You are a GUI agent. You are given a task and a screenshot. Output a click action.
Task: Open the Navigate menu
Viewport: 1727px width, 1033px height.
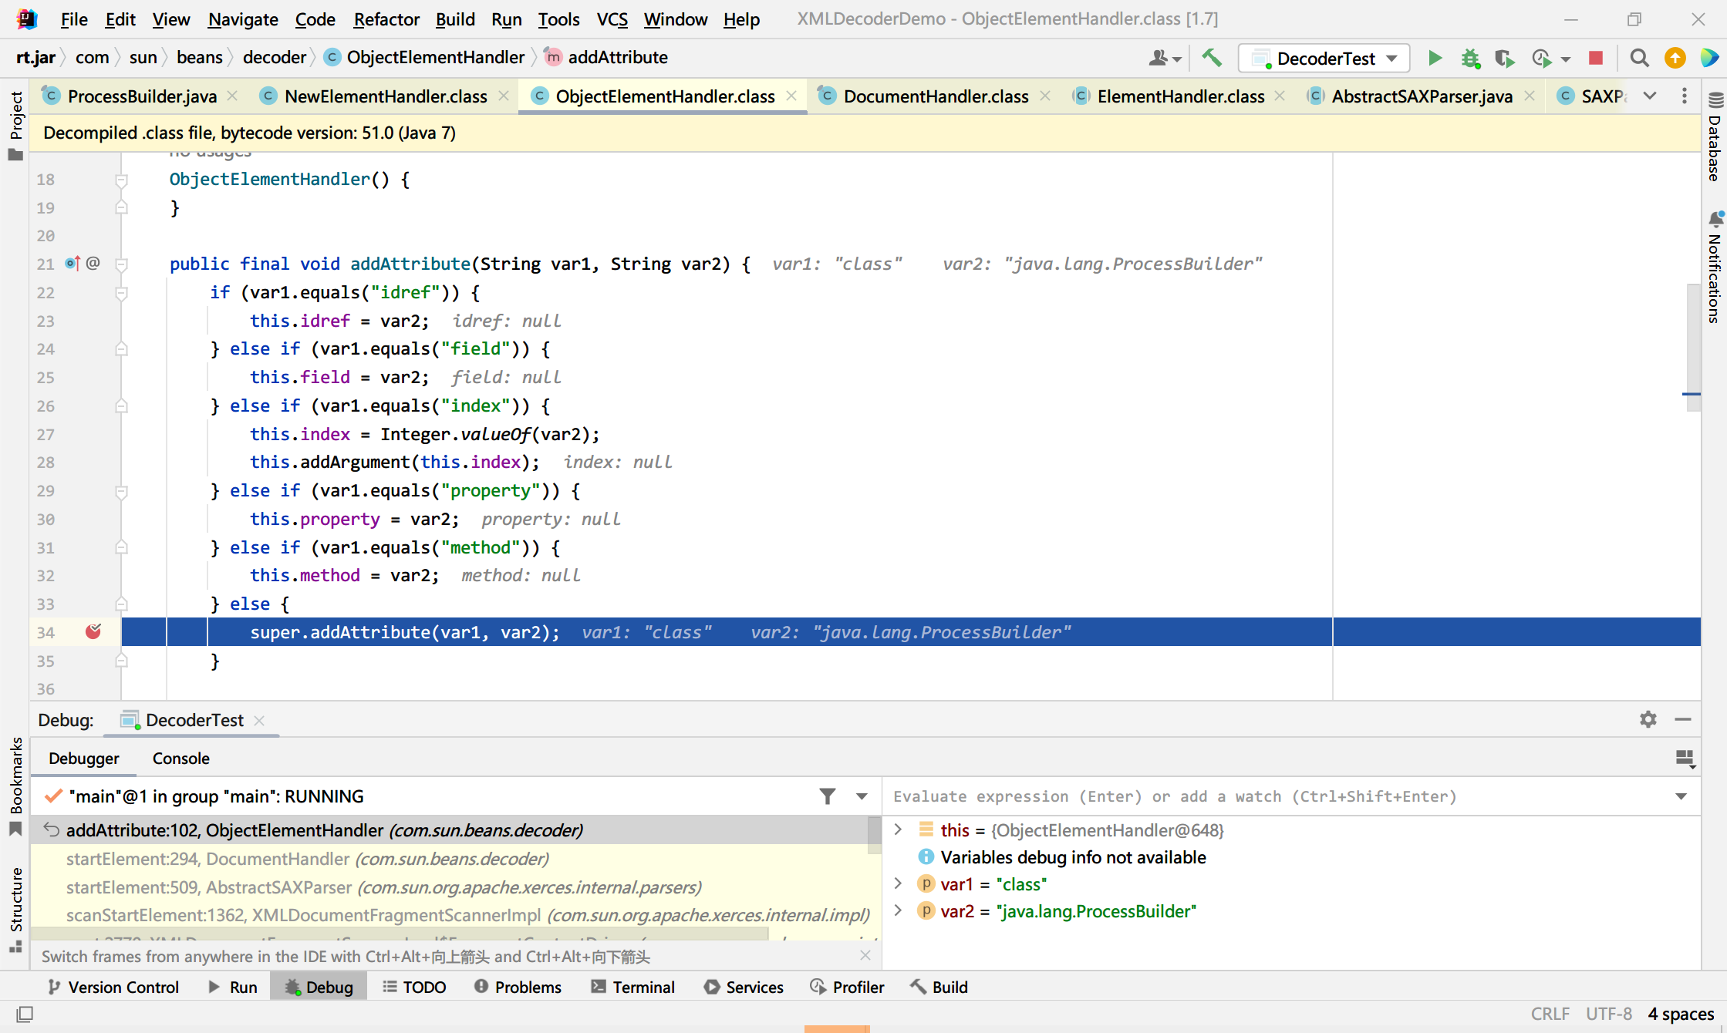[242, 19]
